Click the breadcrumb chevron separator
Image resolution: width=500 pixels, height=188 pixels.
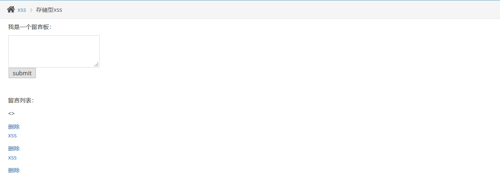point(31,10)
